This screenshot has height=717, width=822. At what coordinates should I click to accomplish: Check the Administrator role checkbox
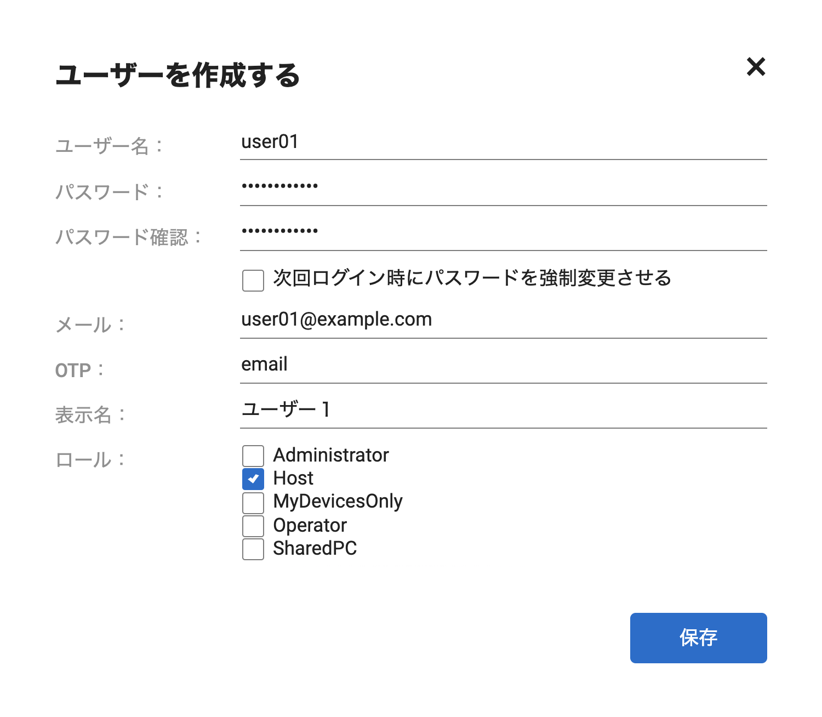(x=253, y=456)
